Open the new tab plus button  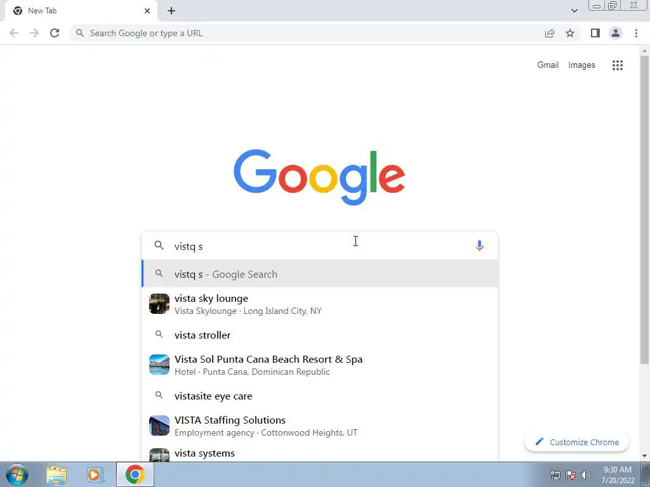(x=171, y=11)
